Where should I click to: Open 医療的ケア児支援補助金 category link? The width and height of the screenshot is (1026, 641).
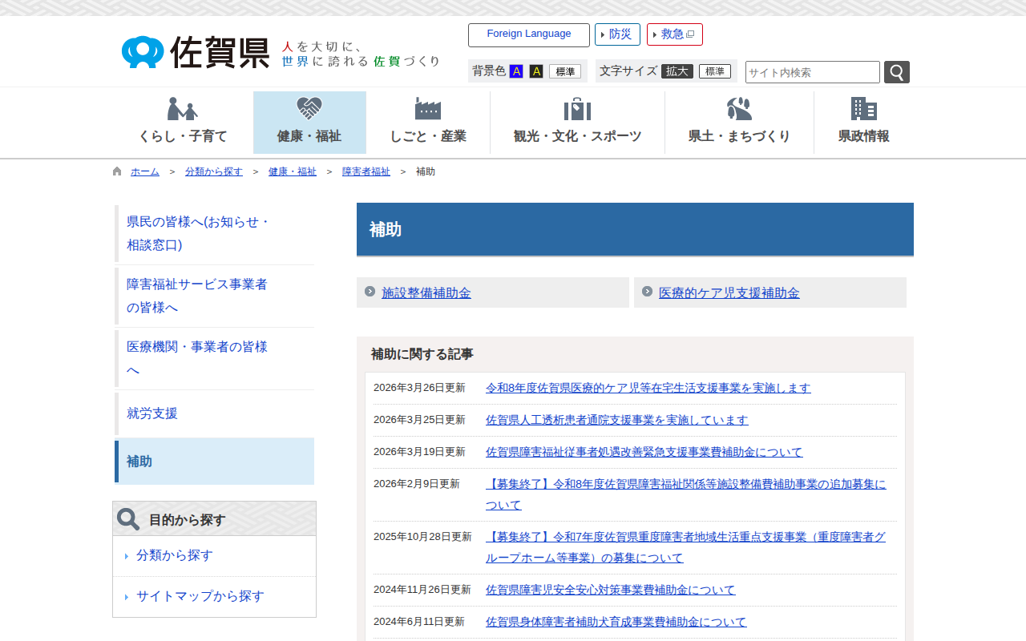point(729,293)
